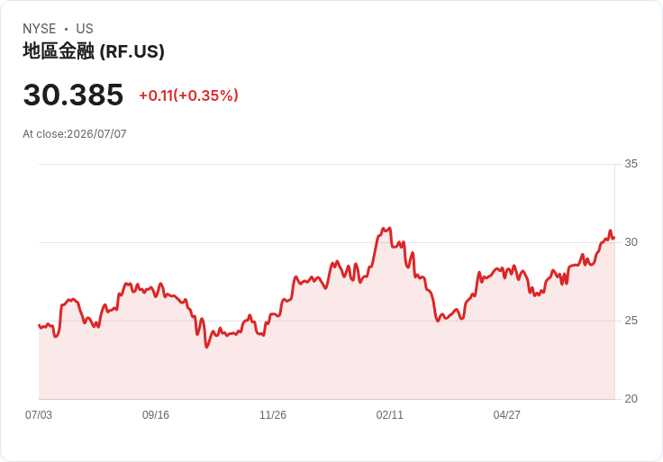Screen dimensions: 663x462
Task: Click the 11/26 x-axis date label
Action: click(273, 415)
